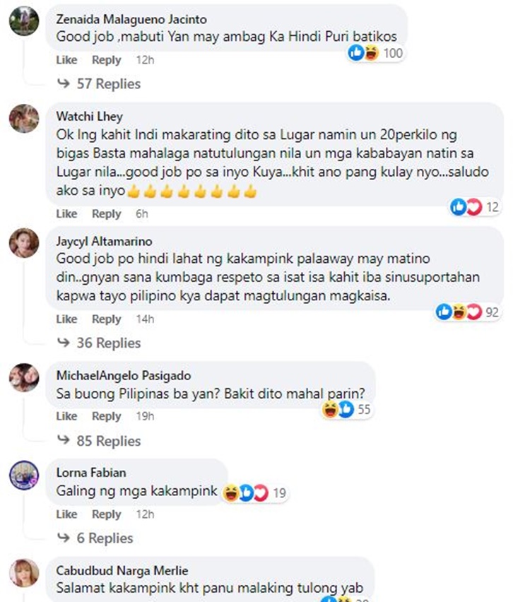Click the 6h timestamp on Watchi Lhey's comment
The image size is (530, 602).
click(x=142, y=214)
